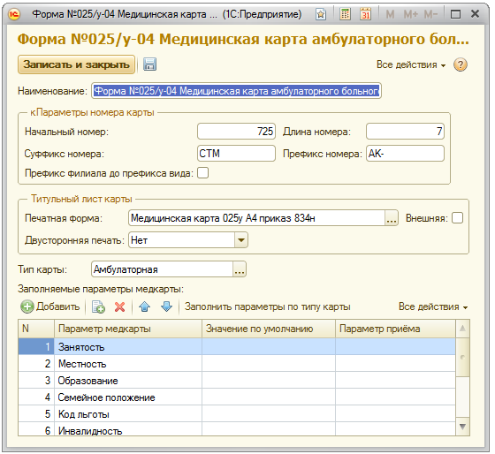Click the floppy disk save icon

tap(149, 64)
